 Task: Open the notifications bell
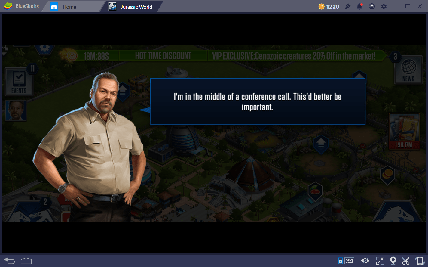pyautogui.click(x=359, y=6)
